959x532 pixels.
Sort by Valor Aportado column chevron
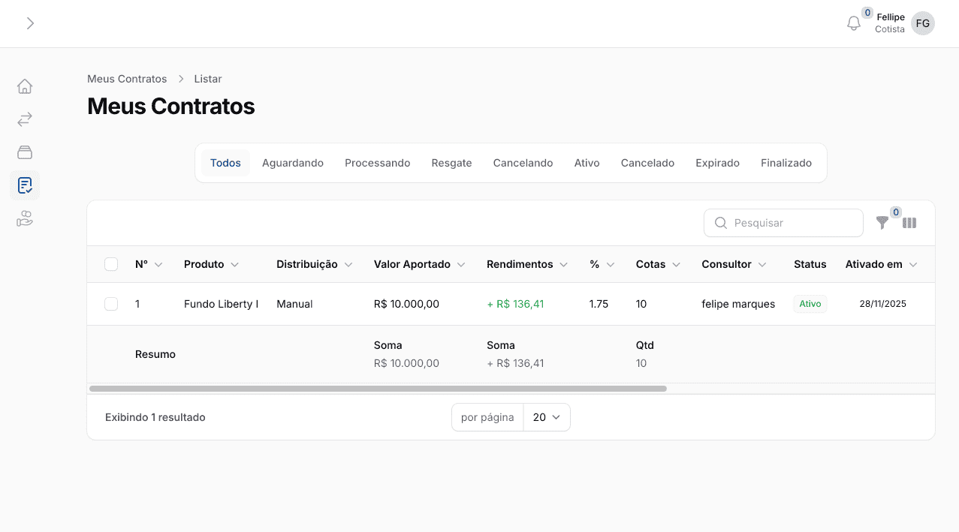click(461, 265)
